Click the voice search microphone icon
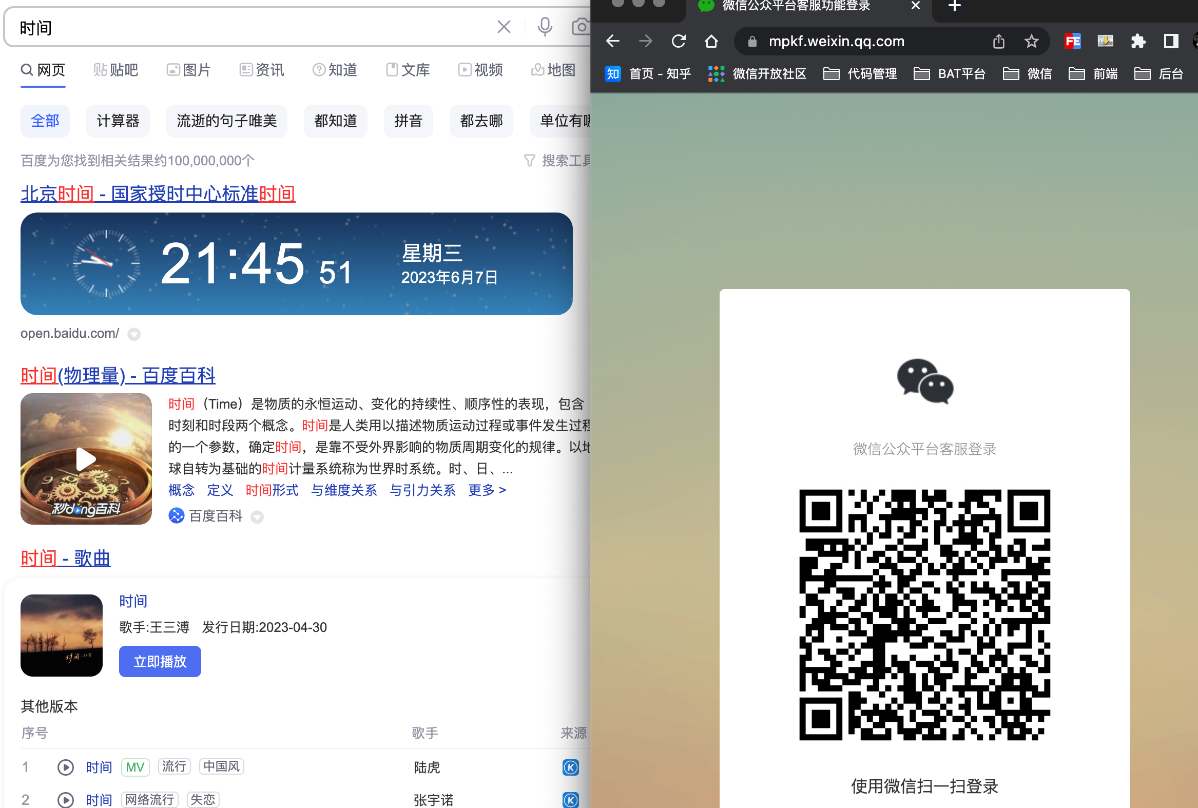Screen dimensions: 1198x808 pyautogui.click(x=544, y=27)
